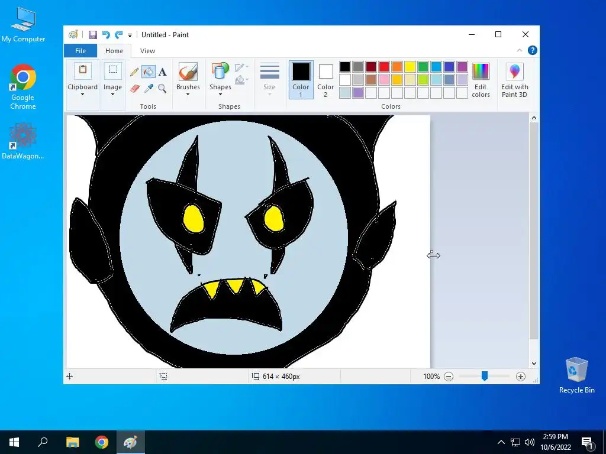The height and width of the screenshot is (454, 606).
Task: Open Chrome from the taskbar
Action: tap(102, 442)
